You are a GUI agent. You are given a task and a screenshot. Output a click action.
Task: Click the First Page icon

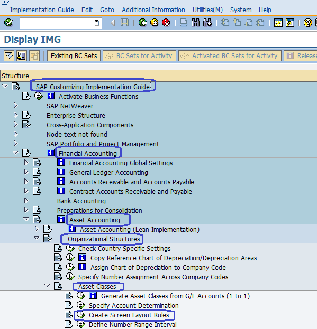225,23
